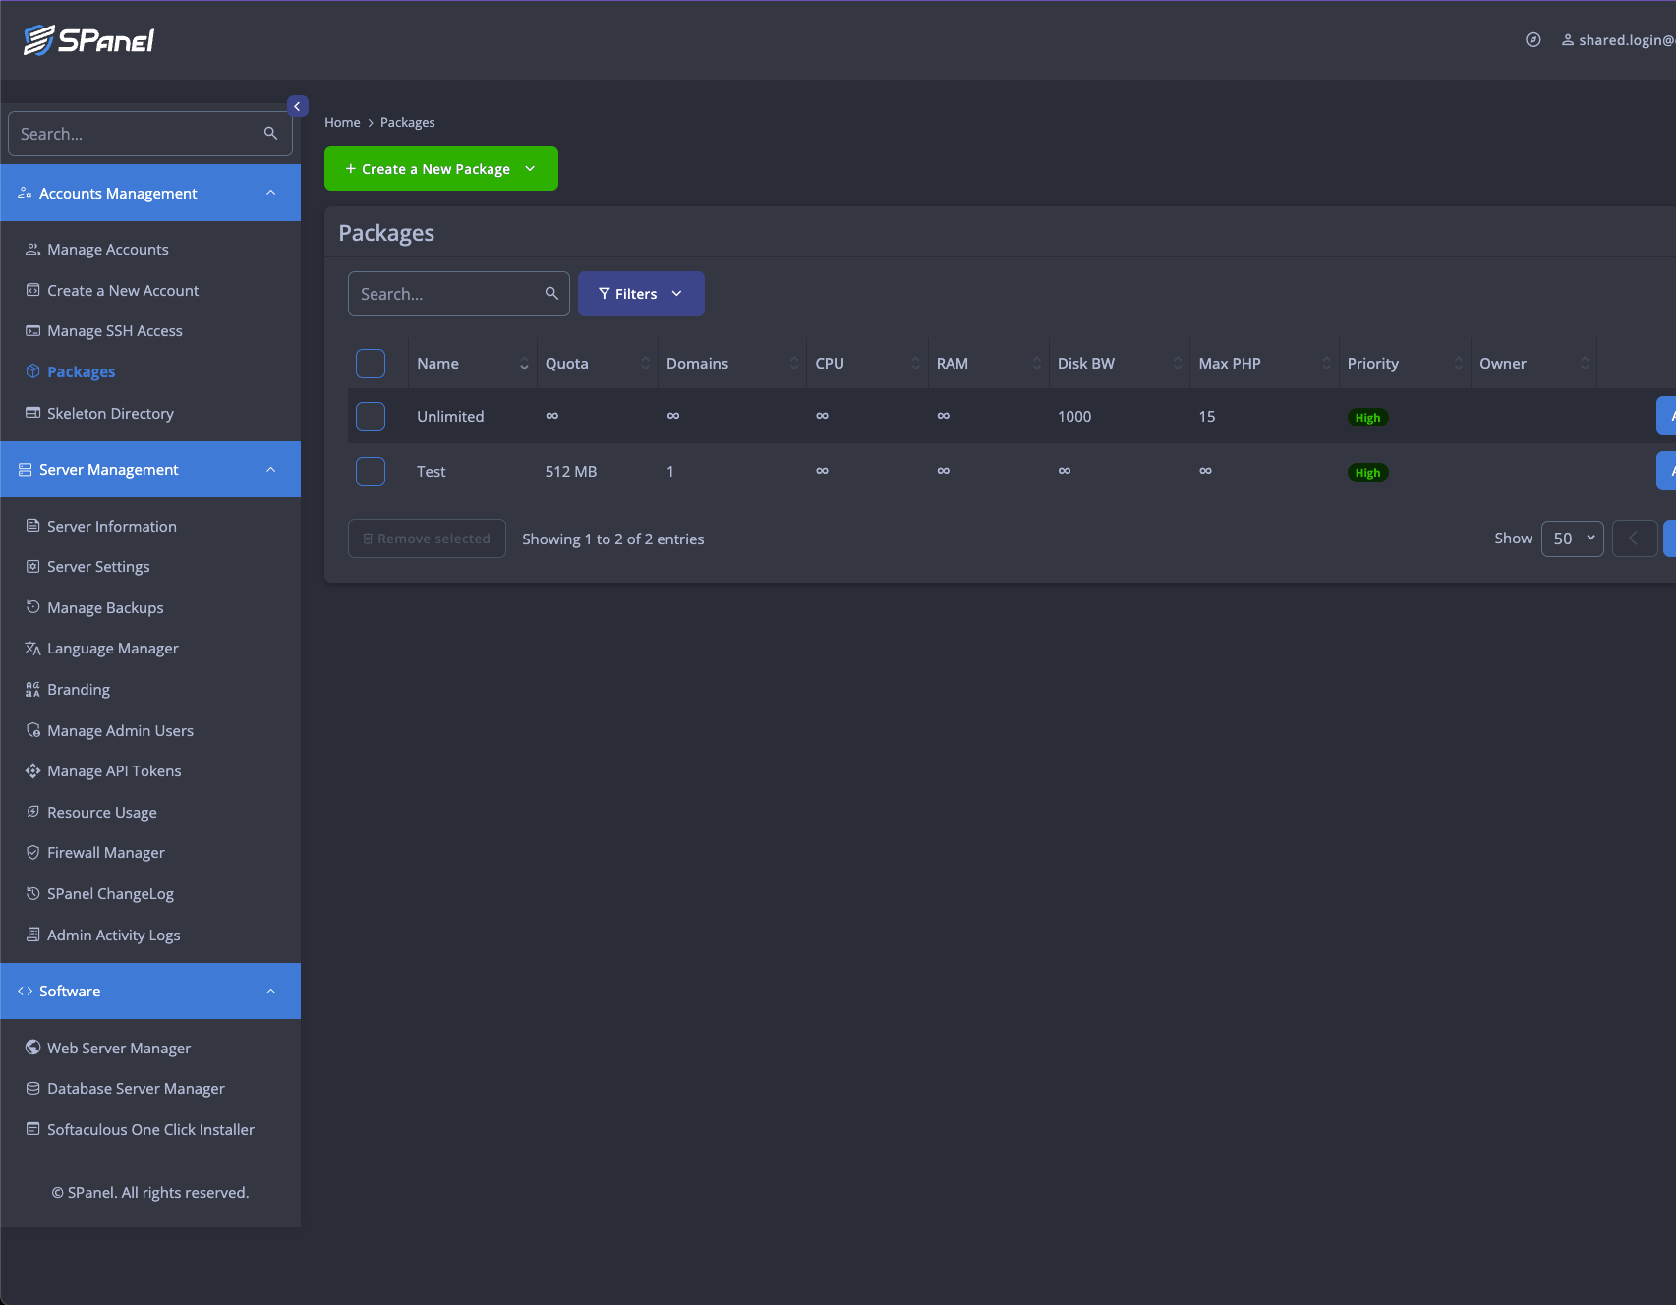Click the Home breadcrumb link

(x=342, y=123)
